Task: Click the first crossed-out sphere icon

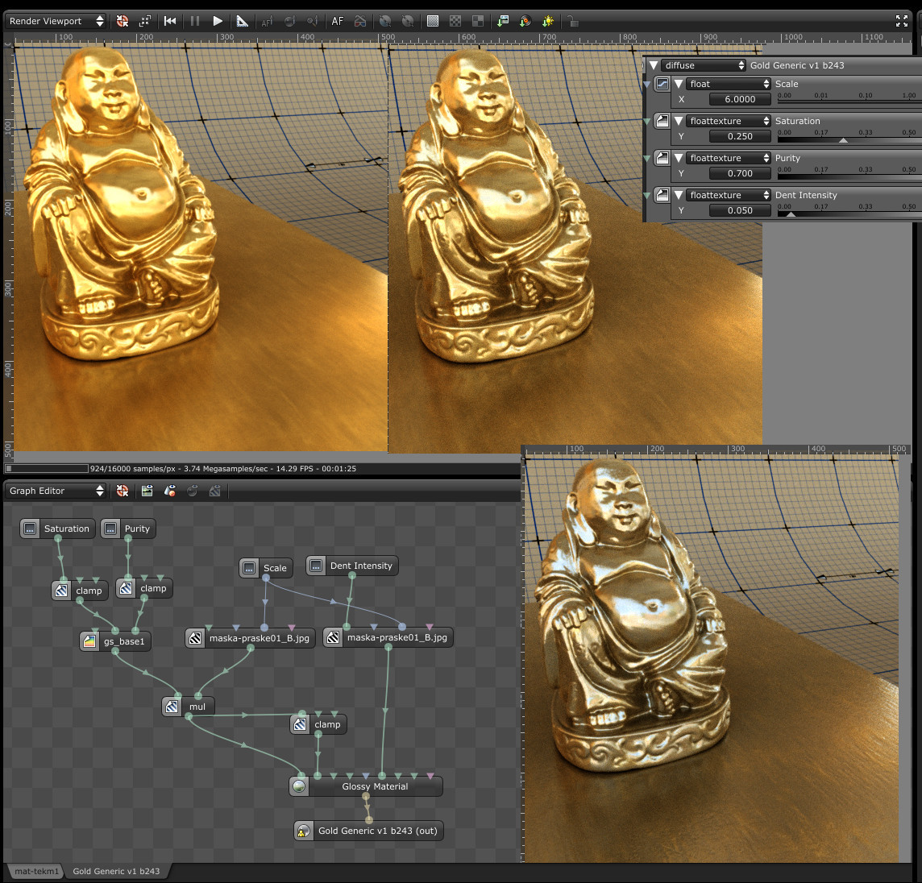Action: point(385,21)
